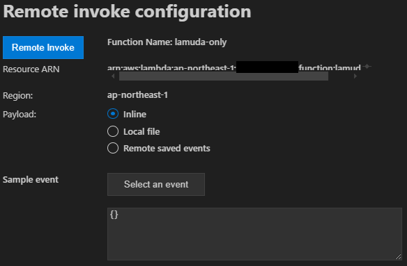
Task: Click the Resource ARN label
Action: point(31,69)
